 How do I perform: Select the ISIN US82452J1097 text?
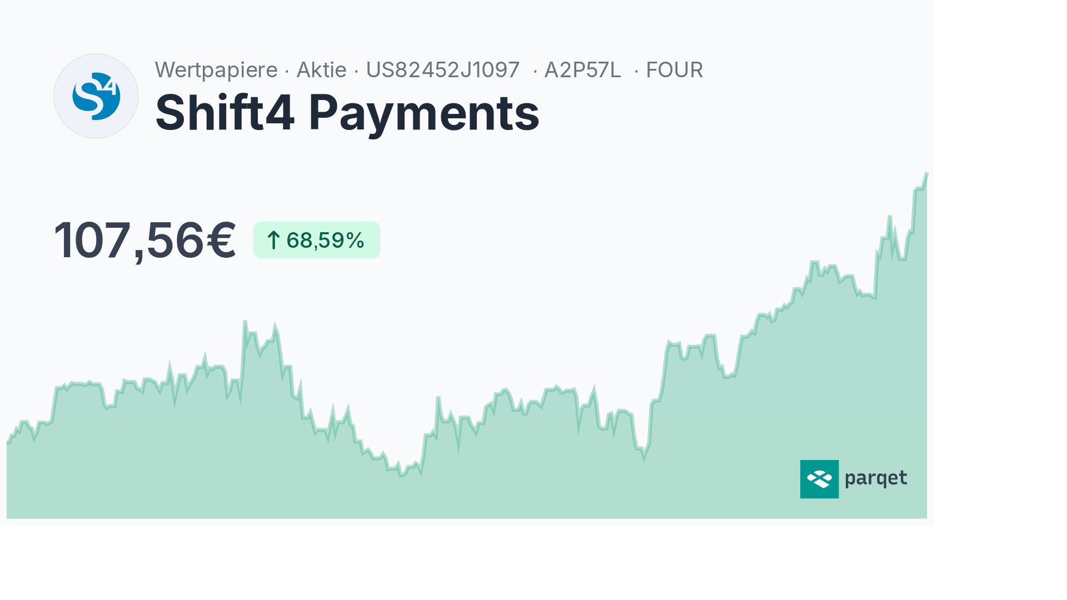click(x=443, y=70)
